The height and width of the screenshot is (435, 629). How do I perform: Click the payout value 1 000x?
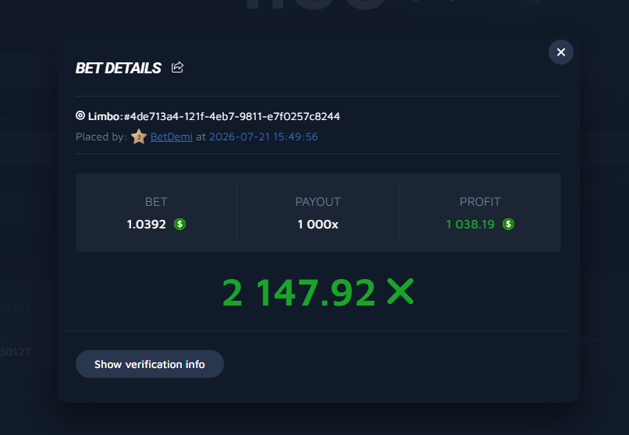318,225
